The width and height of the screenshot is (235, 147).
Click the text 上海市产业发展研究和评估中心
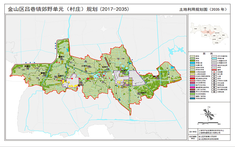pos(211,130)
